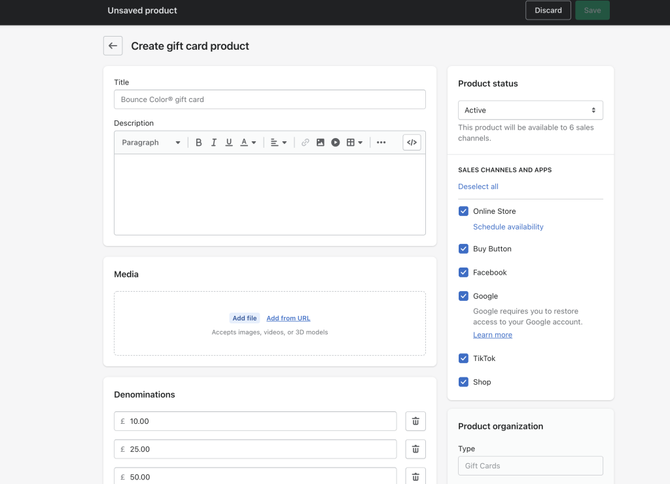Insert a video in the description
Viewport: 670px width, 484px height.
point(336,143)
